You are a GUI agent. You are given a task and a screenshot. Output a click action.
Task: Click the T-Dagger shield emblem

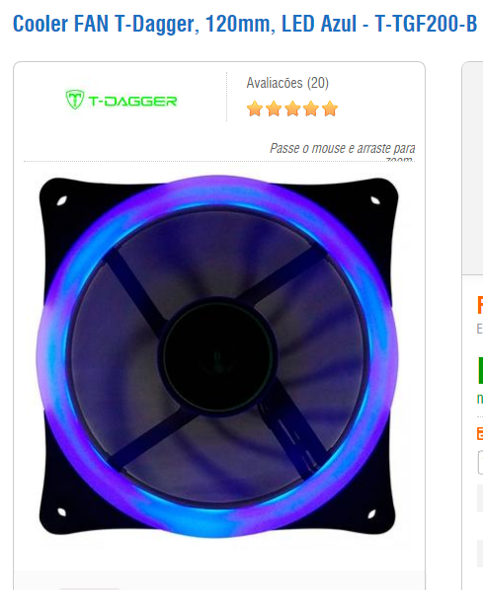(x=75, y=100)
